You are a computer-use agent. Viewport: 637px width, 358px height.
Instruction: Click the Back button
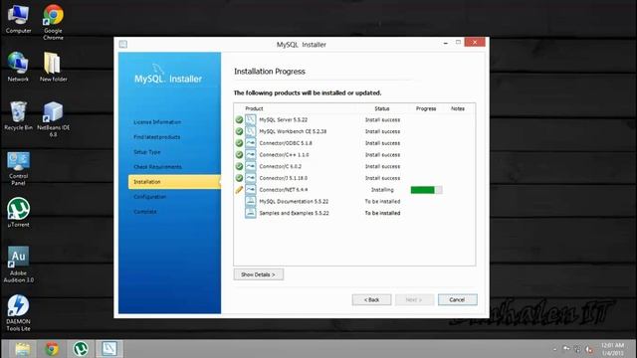(x=371, y=299)
